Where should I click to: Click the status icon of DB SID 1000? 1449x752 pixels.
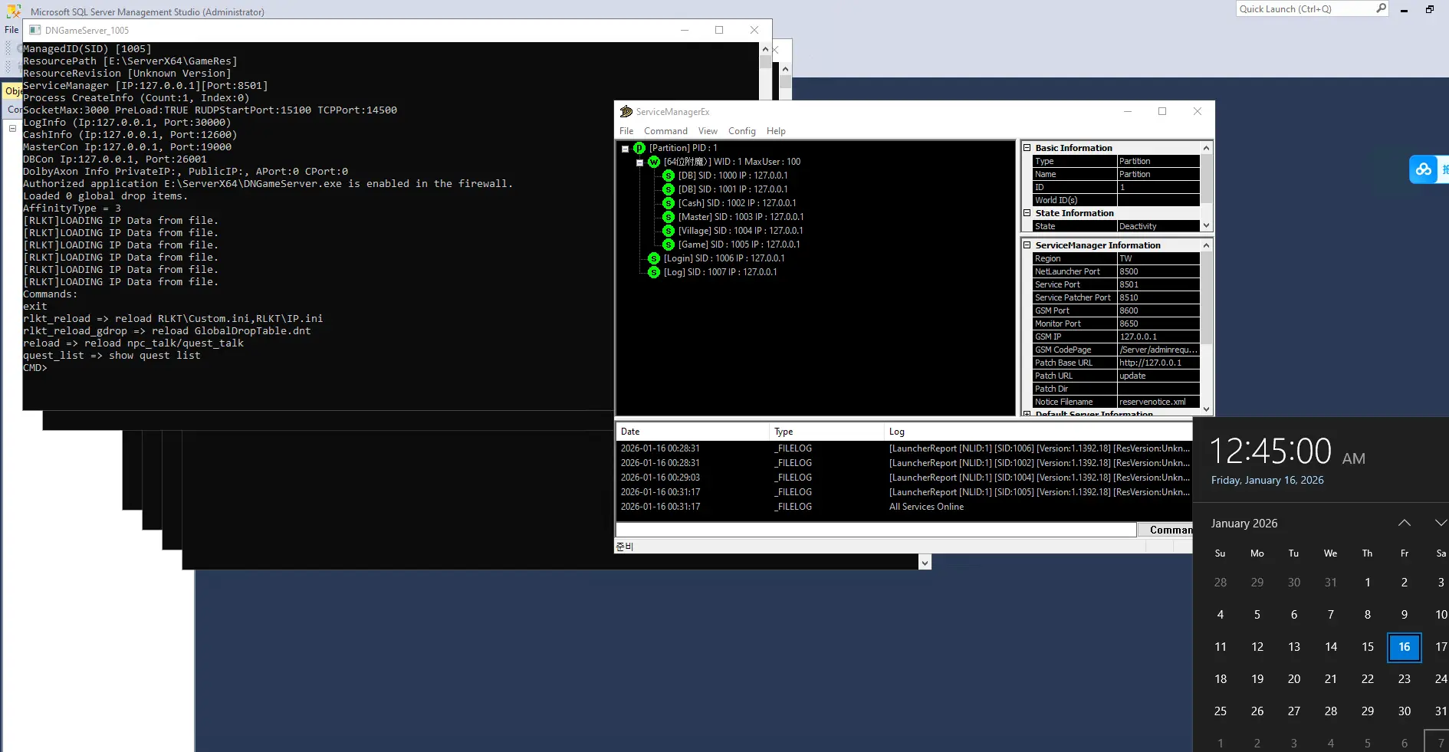pyautogui.click(x=669, y=176)
